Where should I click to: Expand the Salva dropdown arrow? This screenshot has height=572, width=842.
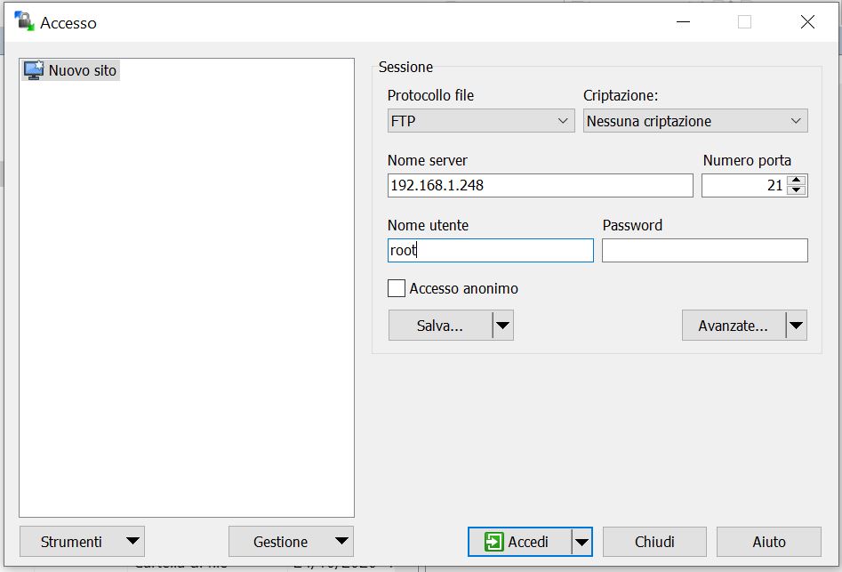point(502,326)
